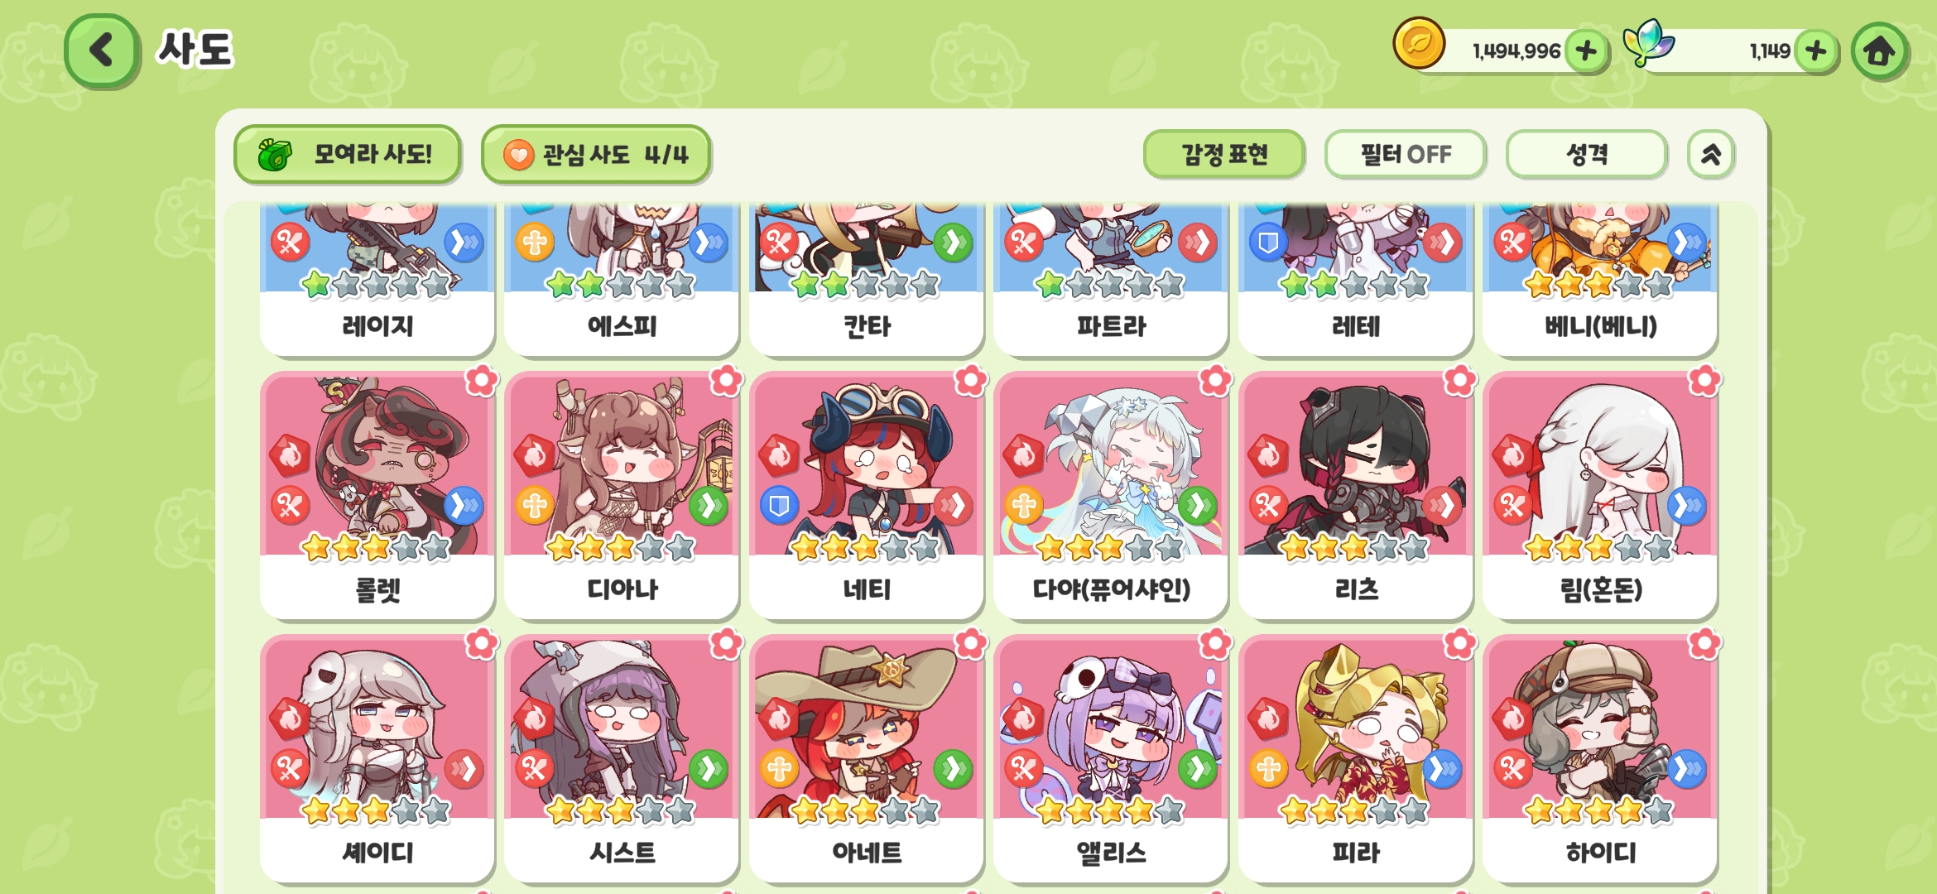Collapse the list with double chevron button
1937x894 pixels.
tap(1711, 154)
